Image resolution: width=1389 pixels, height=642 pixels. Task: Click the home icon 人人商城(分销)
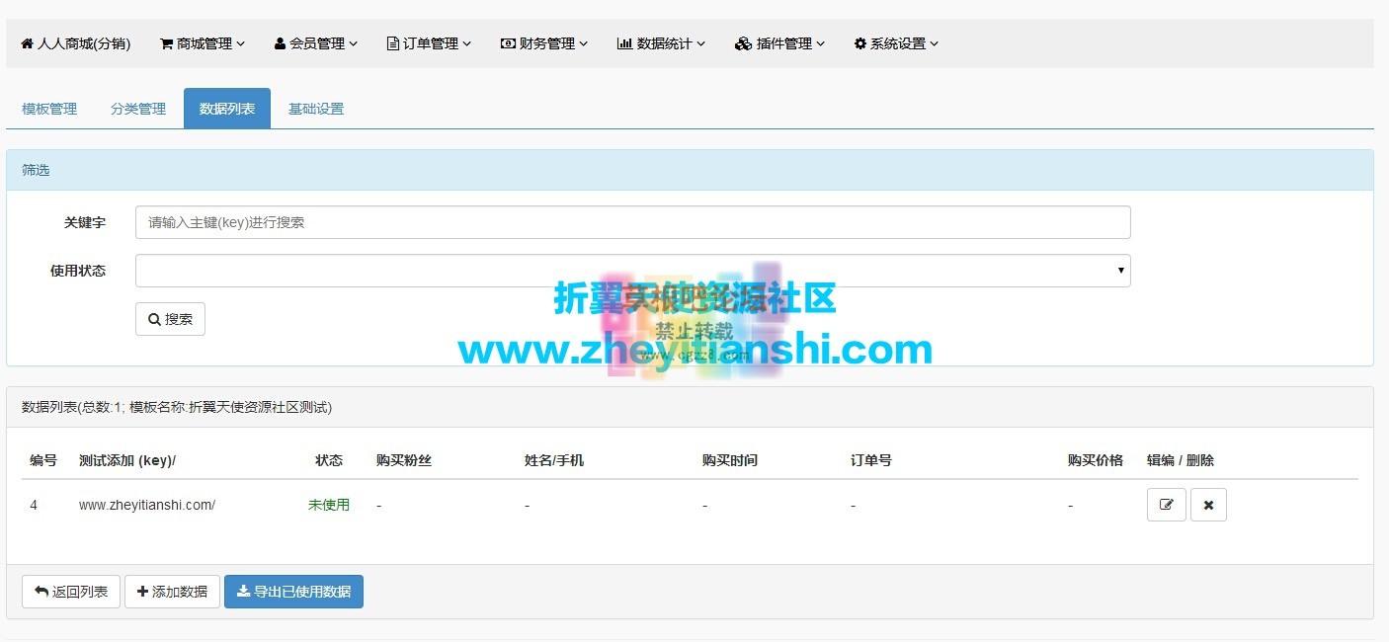[x=75, y=43]
